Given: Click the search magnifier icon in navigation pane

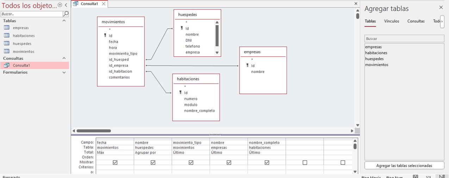Looking at the screenshot, I should click(66, 14).
